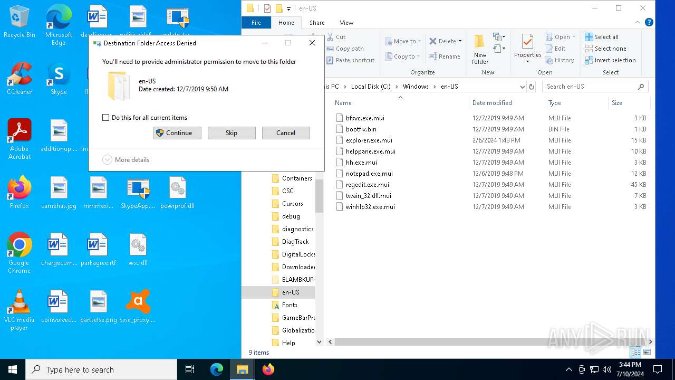This screenshot has width=675, height=380.
Task: Open the Delete dropdown arrow
Action: [460, 41]
